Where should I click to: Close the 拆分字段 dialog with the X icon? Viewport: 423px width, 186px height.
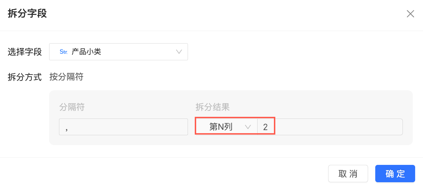(x=410, y=14)
